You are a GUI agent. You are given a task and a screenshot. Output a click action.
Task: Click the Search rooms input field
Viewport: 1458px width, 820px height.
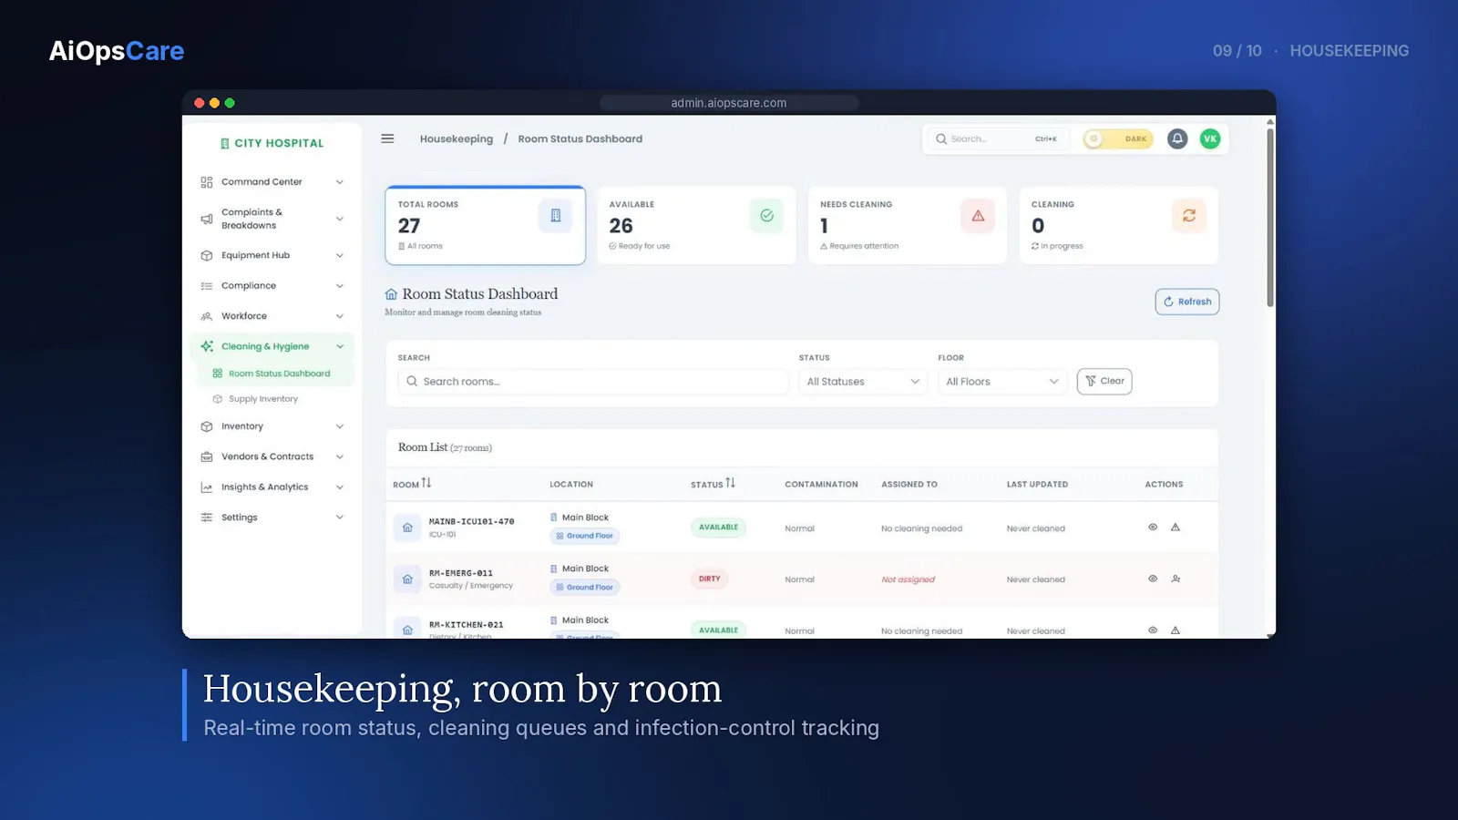point(593,382)
